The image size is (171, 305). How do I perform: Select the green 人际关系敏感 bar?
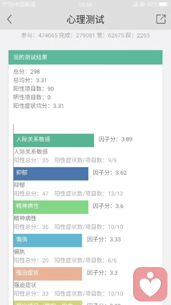(54, 140)
